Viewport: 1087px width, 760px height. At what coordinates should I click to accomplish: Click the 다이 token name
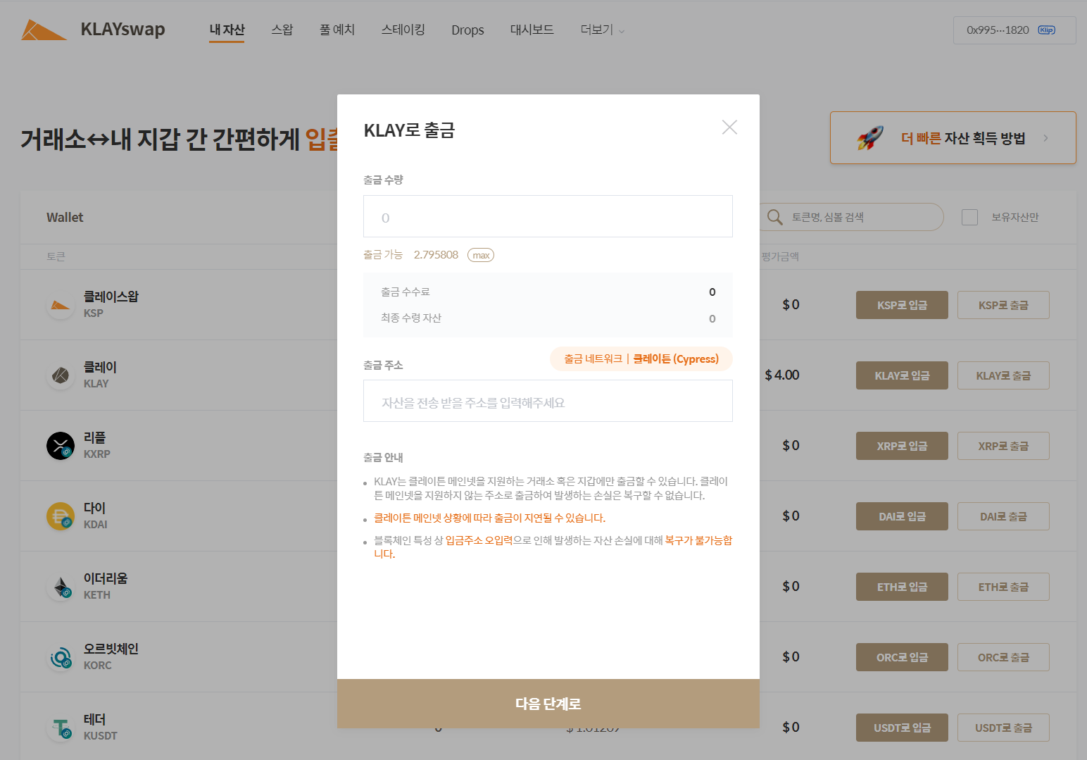pyautogui.click(x=94, y=508)
